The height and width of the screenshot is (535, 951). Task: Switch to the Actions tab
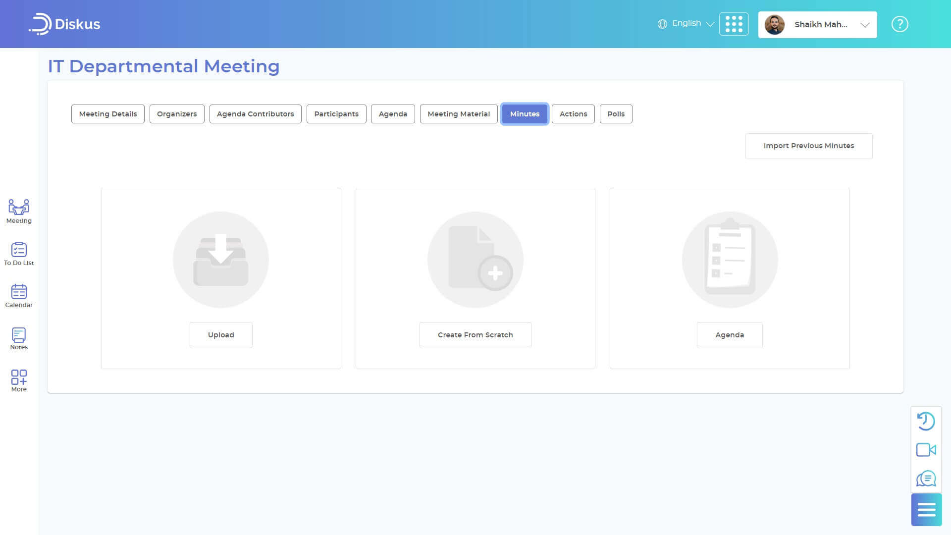pyautogui.click(x=573, y=114)
